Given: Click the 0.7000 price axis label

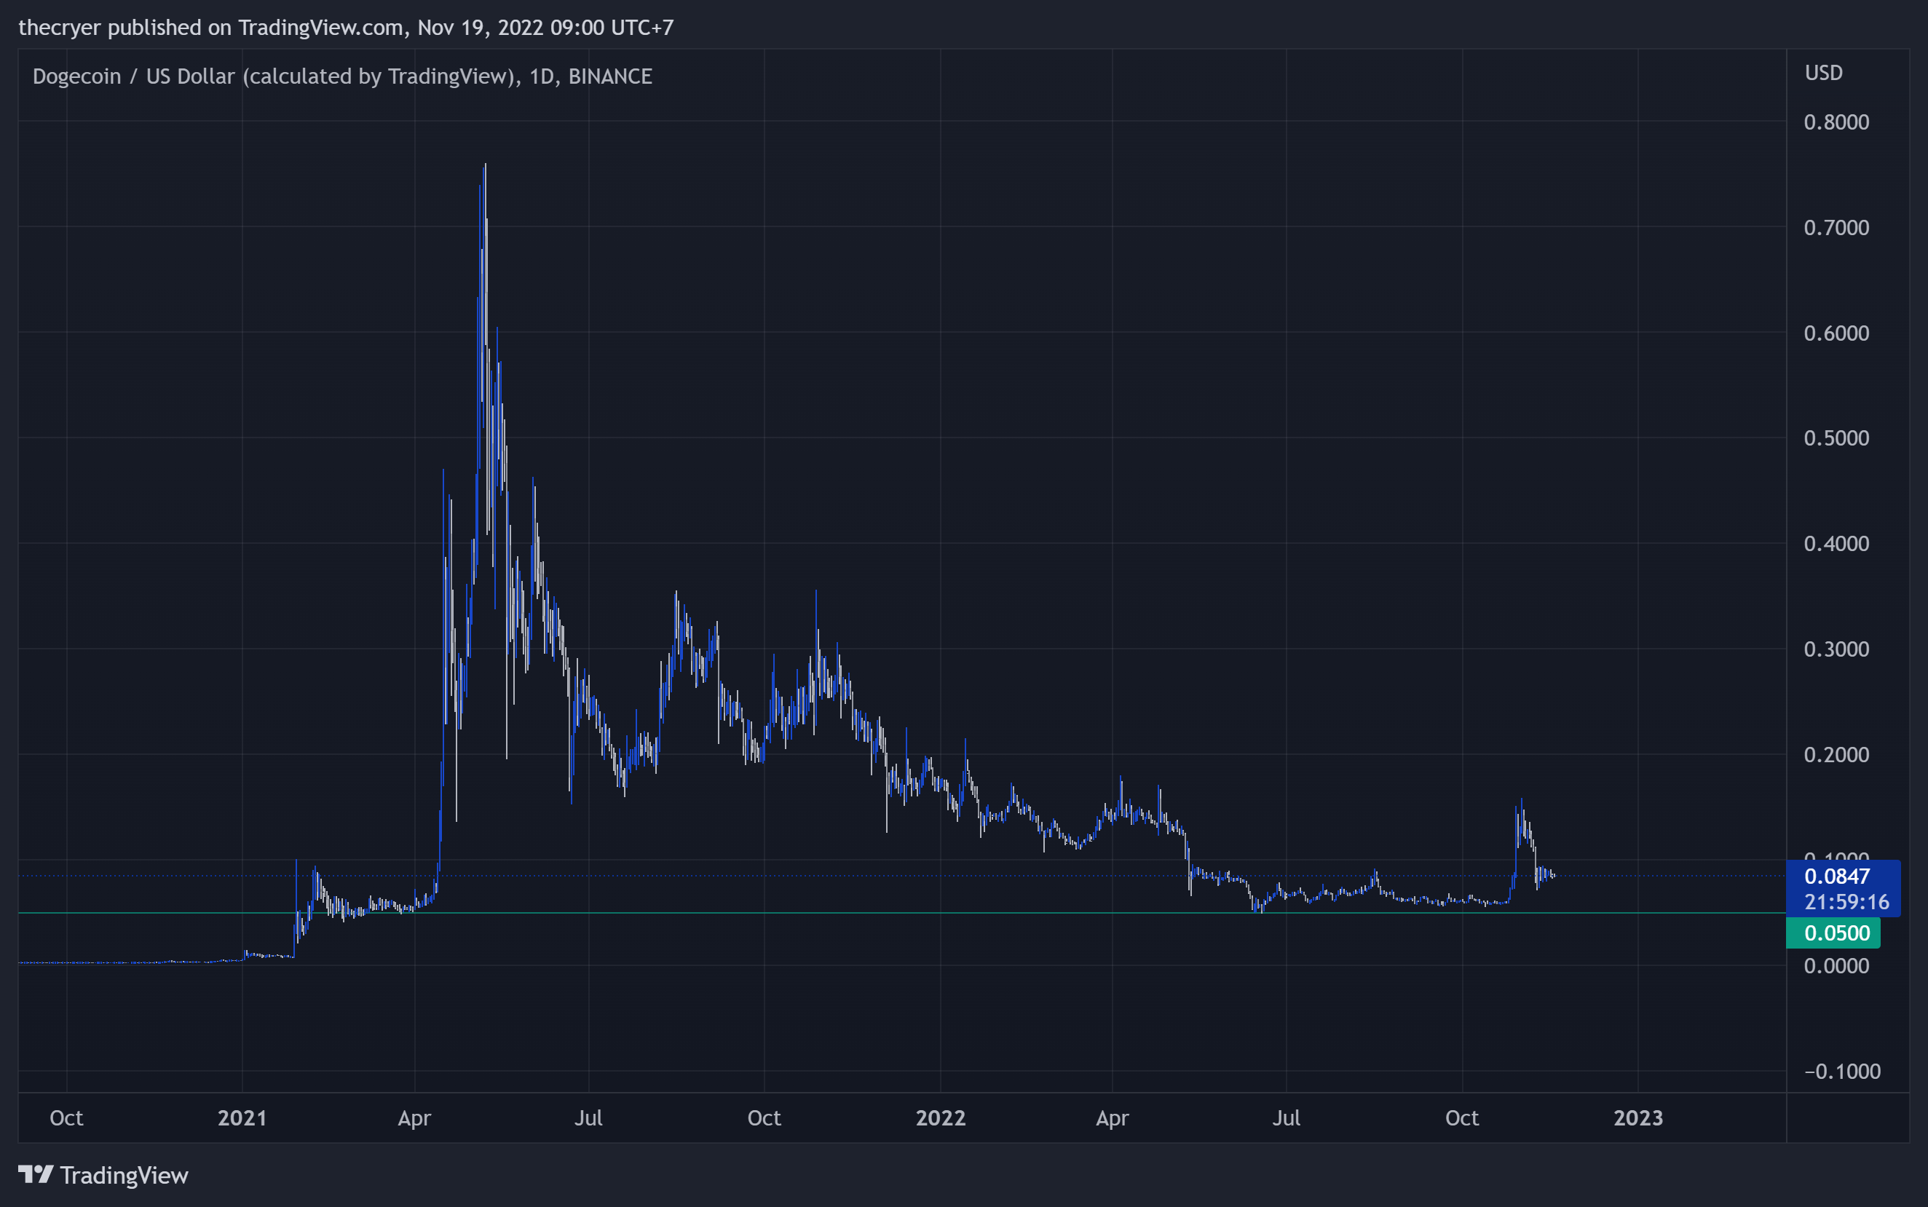Looking at the screenshot, I should pyautogui.click(x=1837, y=228).
